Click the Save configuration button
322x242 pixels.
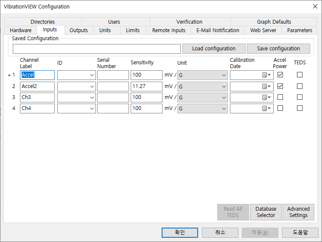coord(278,49)
